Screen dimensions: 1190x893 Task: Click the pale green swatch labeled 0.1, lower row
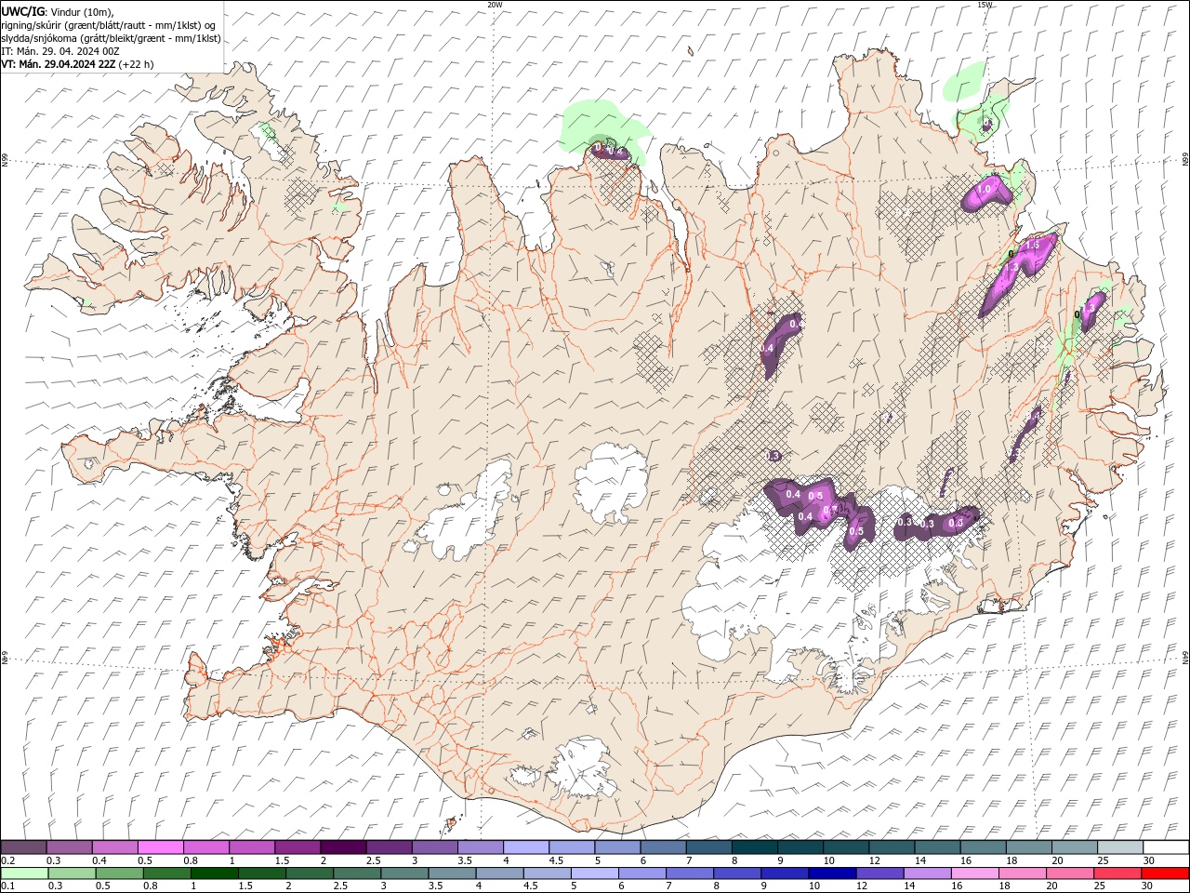pyautogui.click(x=24, y=873)
